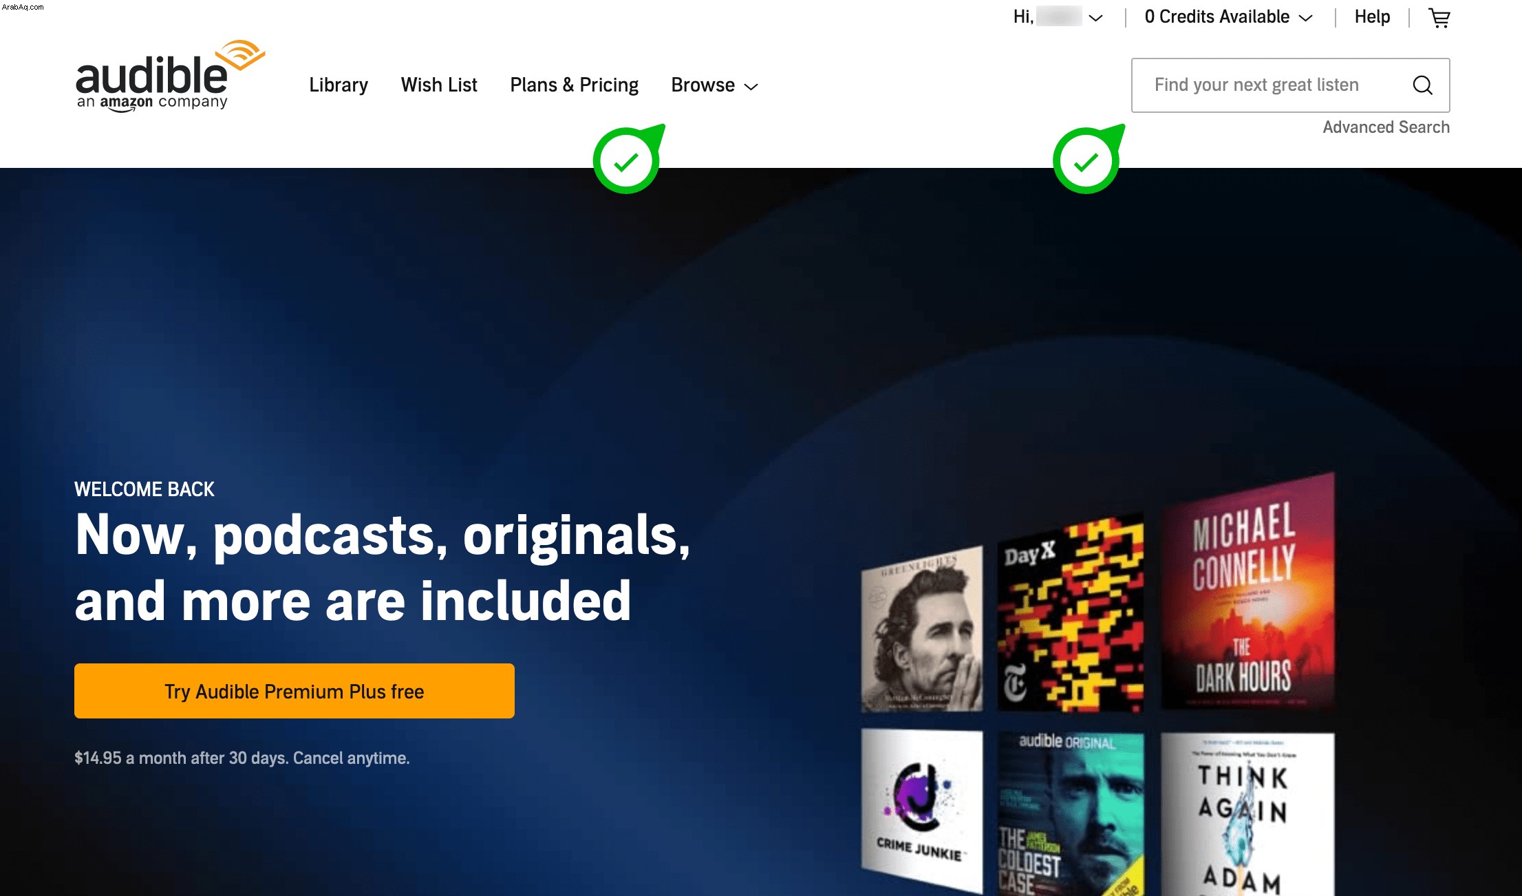
Task: Click Try Audible Premium Plus free button
Action: point(294,691)
